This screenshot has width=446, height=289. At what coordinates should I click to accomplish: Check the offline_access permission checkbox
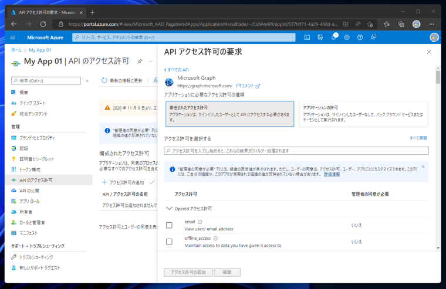(169, 242)
